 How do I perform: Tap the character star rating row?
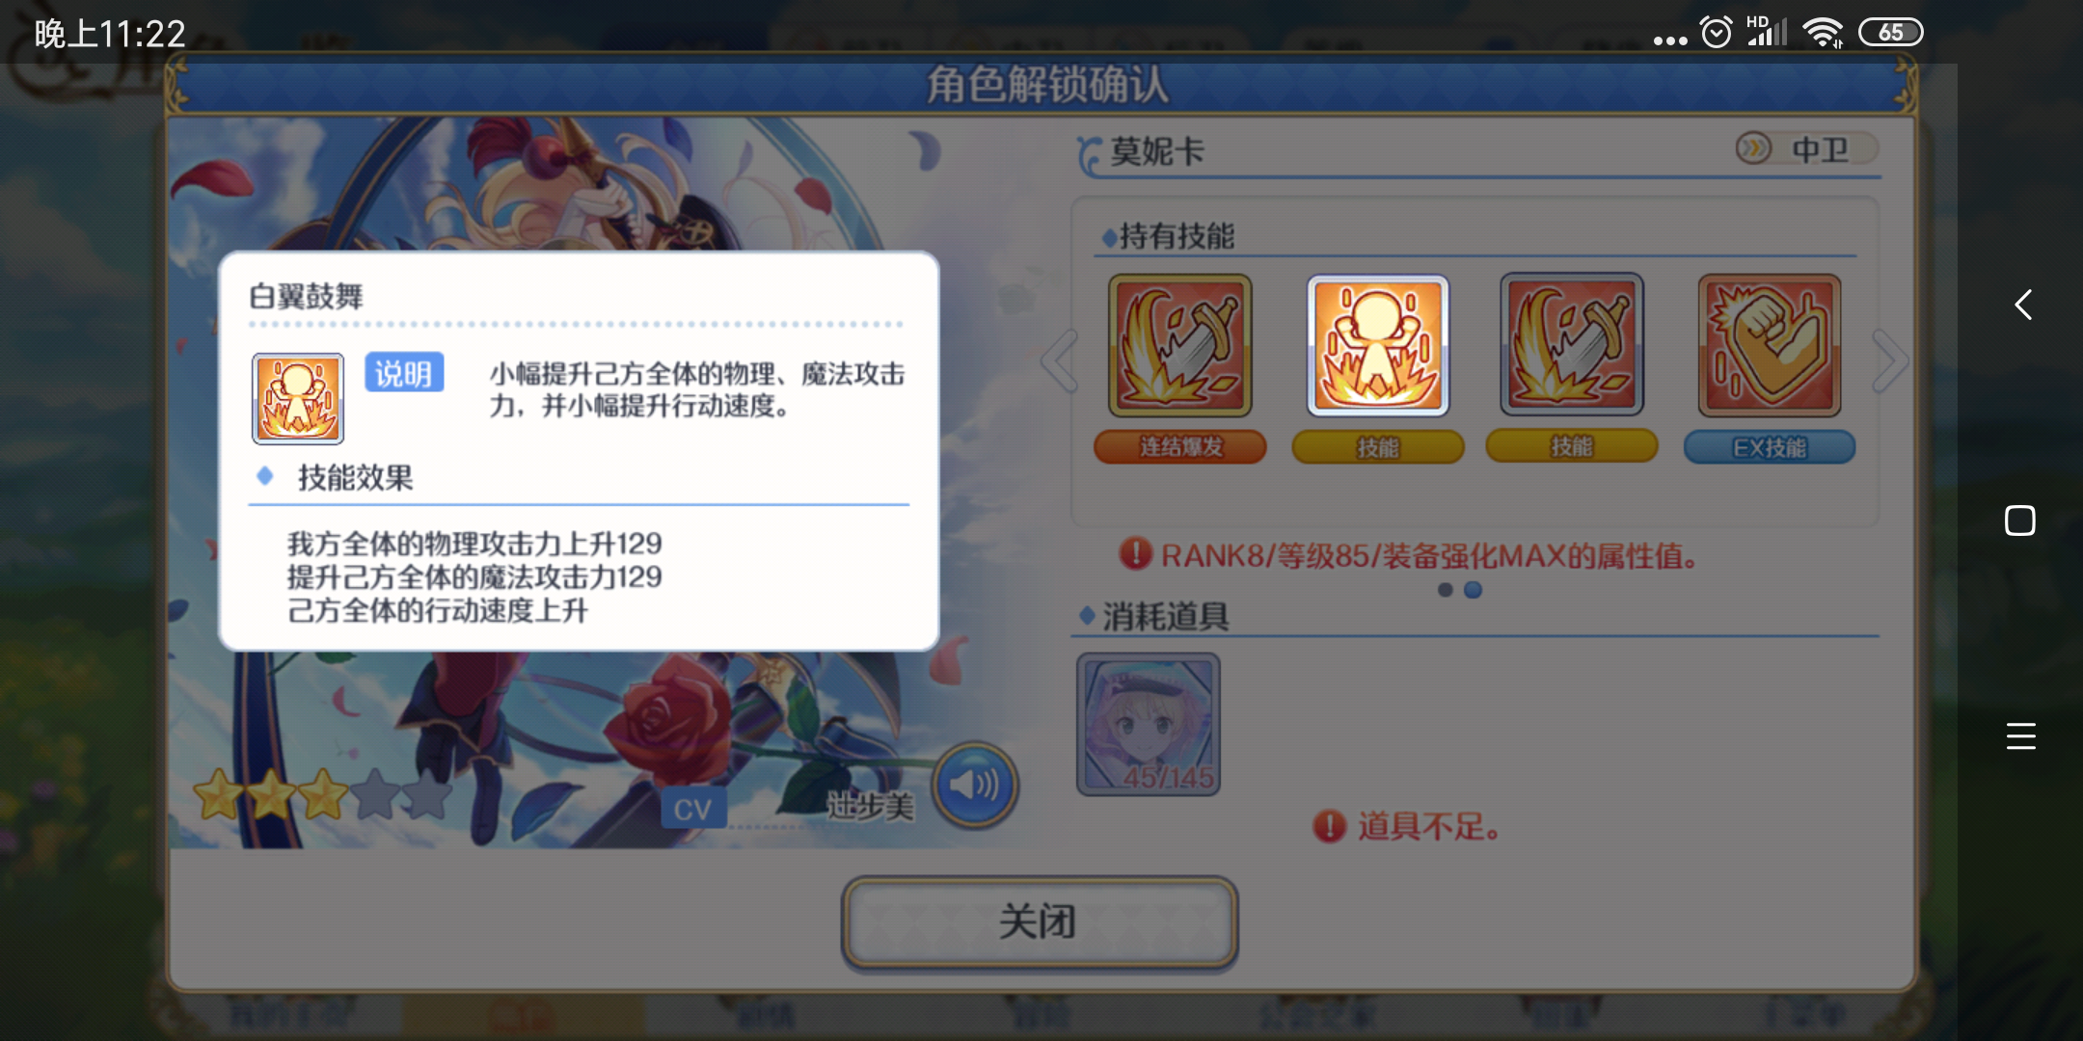tap(323, 795)
